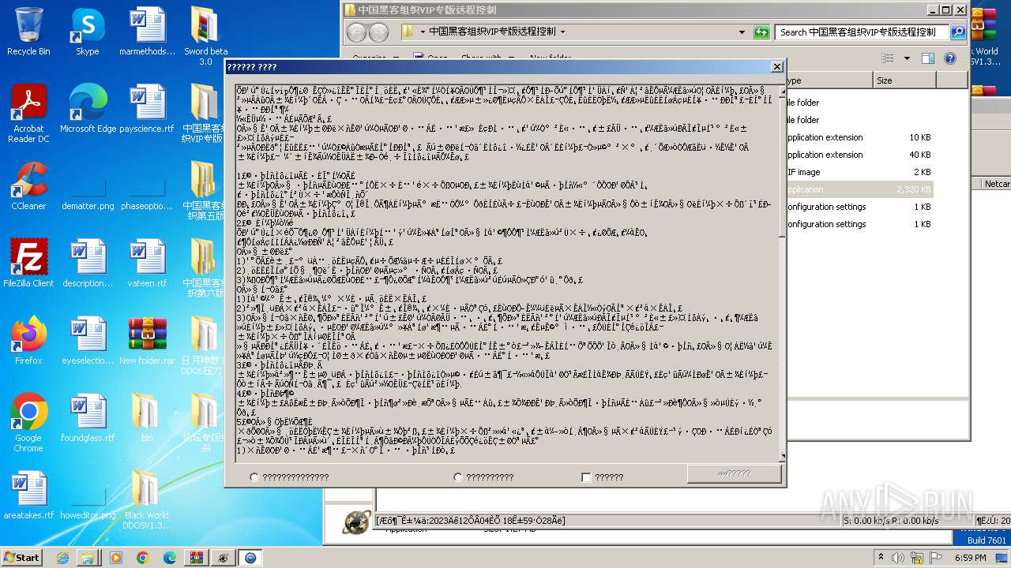Select Sword beta 3.0 folder icon

pyautogui.click(x=205, y=36)
